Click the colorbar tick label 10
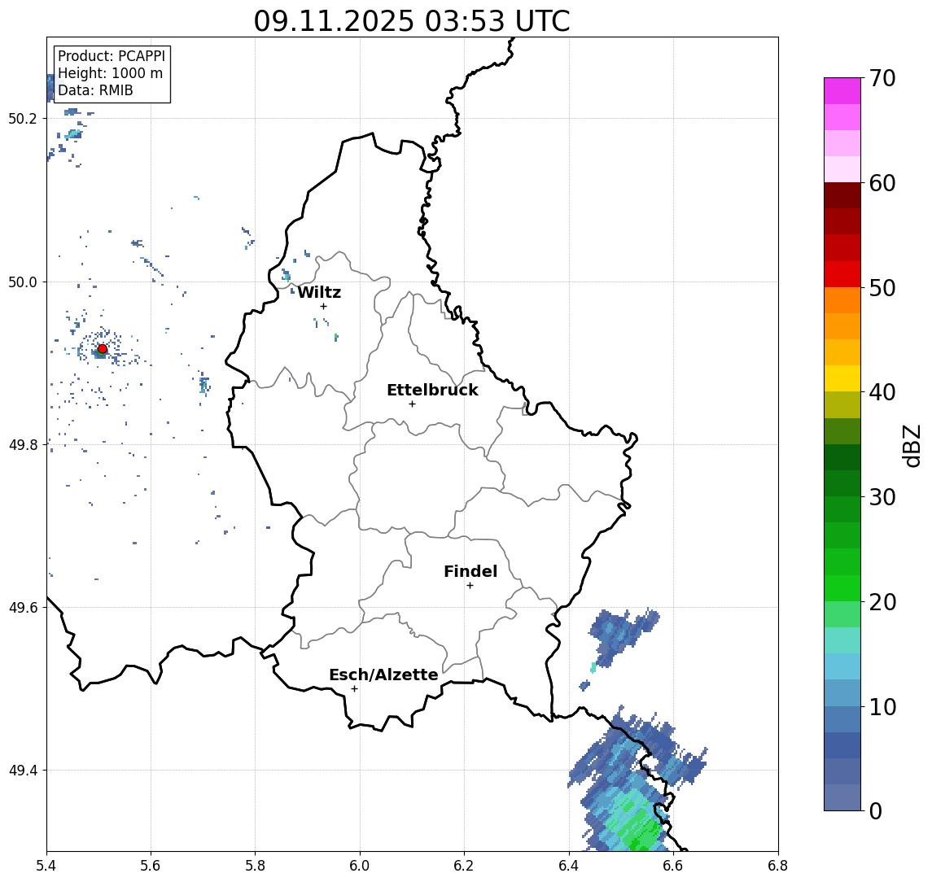This screenshot has height=882, width=932. (x=882, y=706)
